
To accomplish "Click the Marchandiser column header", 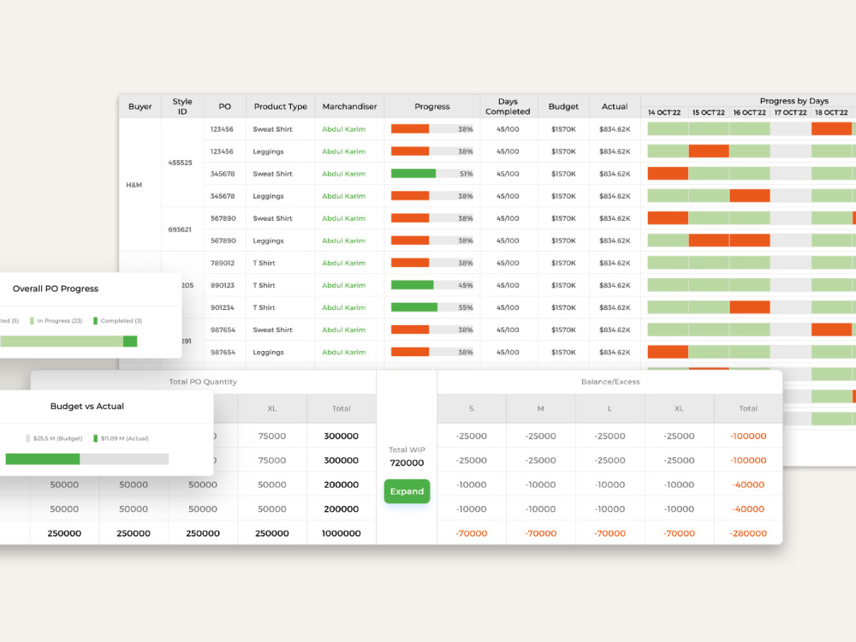I will (x=349, y=106).
